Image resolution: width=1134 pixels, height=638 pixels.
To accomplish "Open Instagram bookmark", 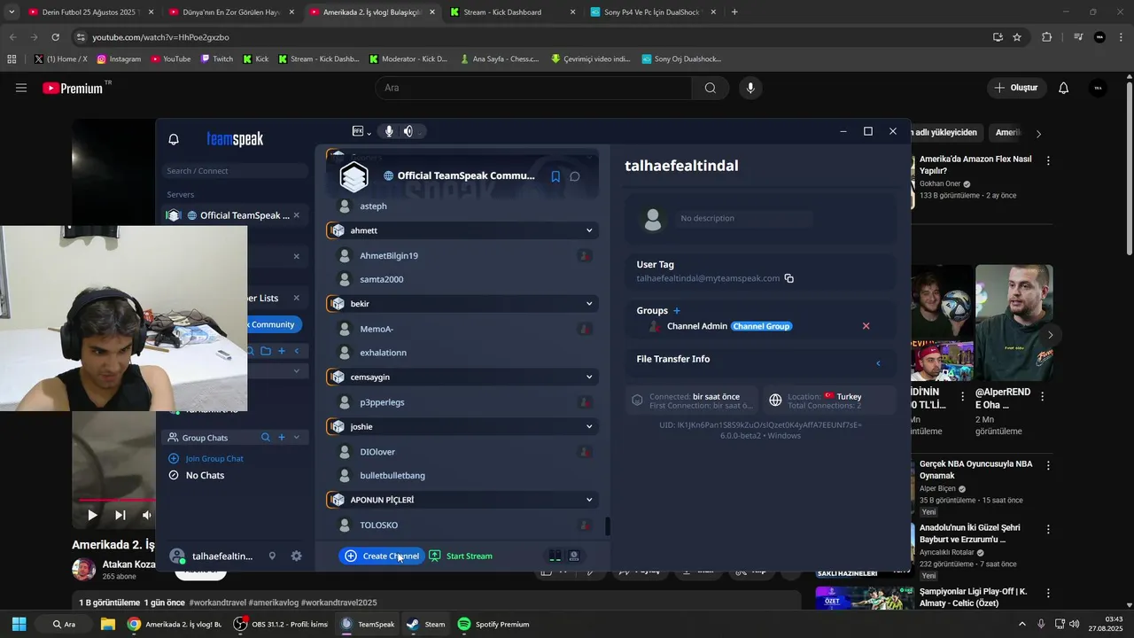I will click(119, 59).
